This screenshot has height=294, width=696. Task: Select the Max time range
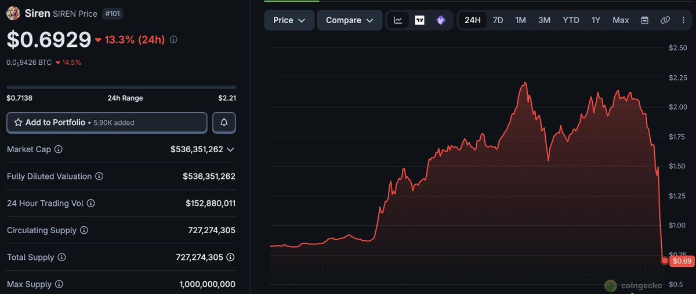point(621,20)
